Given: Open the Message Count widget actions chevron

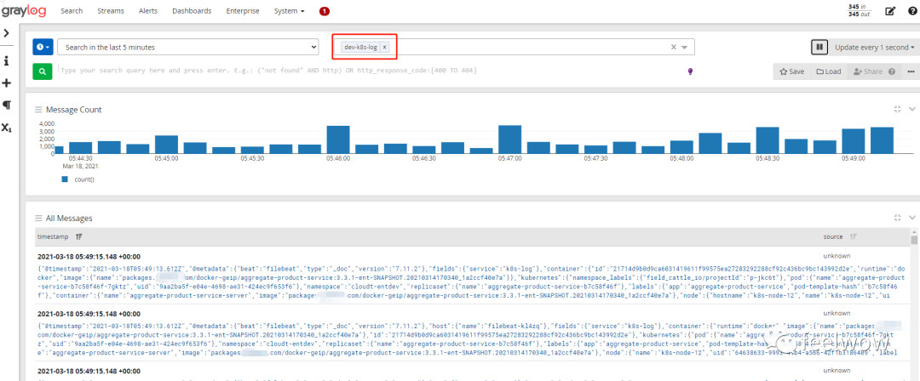Looking at the screenshot, I should (912, 109).
